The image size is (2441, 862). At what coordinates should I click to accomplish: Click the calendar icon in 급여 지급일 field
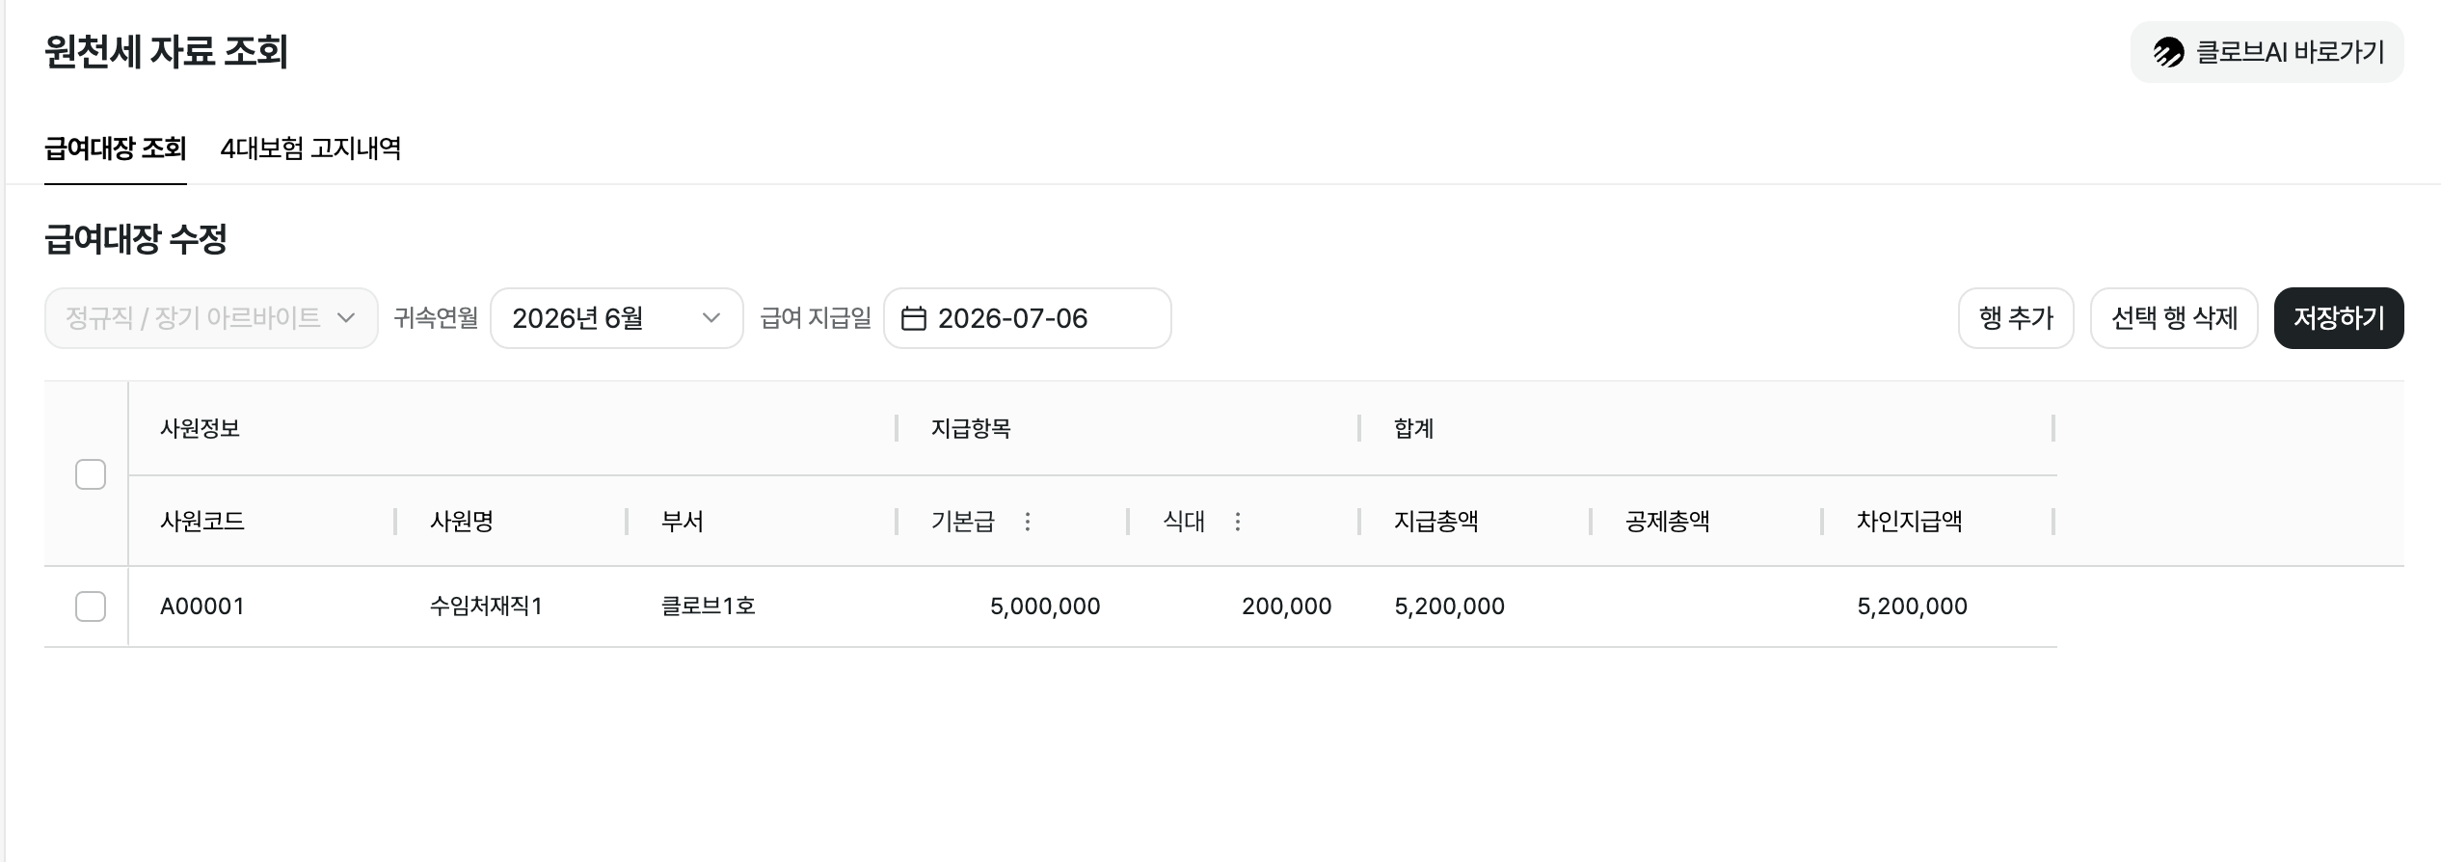coord(913,318)
